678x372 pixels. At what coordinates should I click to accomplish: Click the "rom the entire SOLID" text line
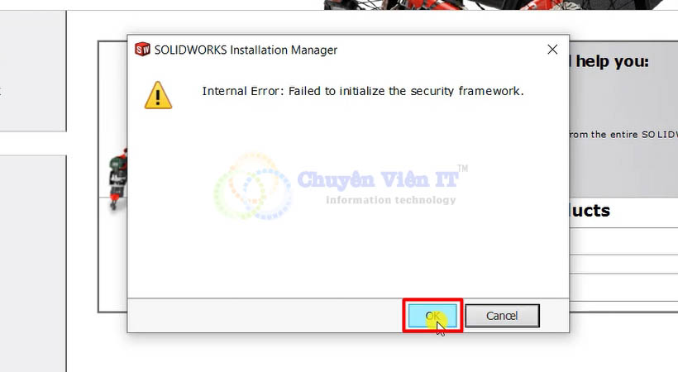coord(623,135)
